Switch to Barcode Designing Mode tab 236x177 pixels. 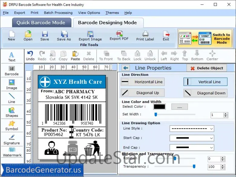(x=108, y=23)
